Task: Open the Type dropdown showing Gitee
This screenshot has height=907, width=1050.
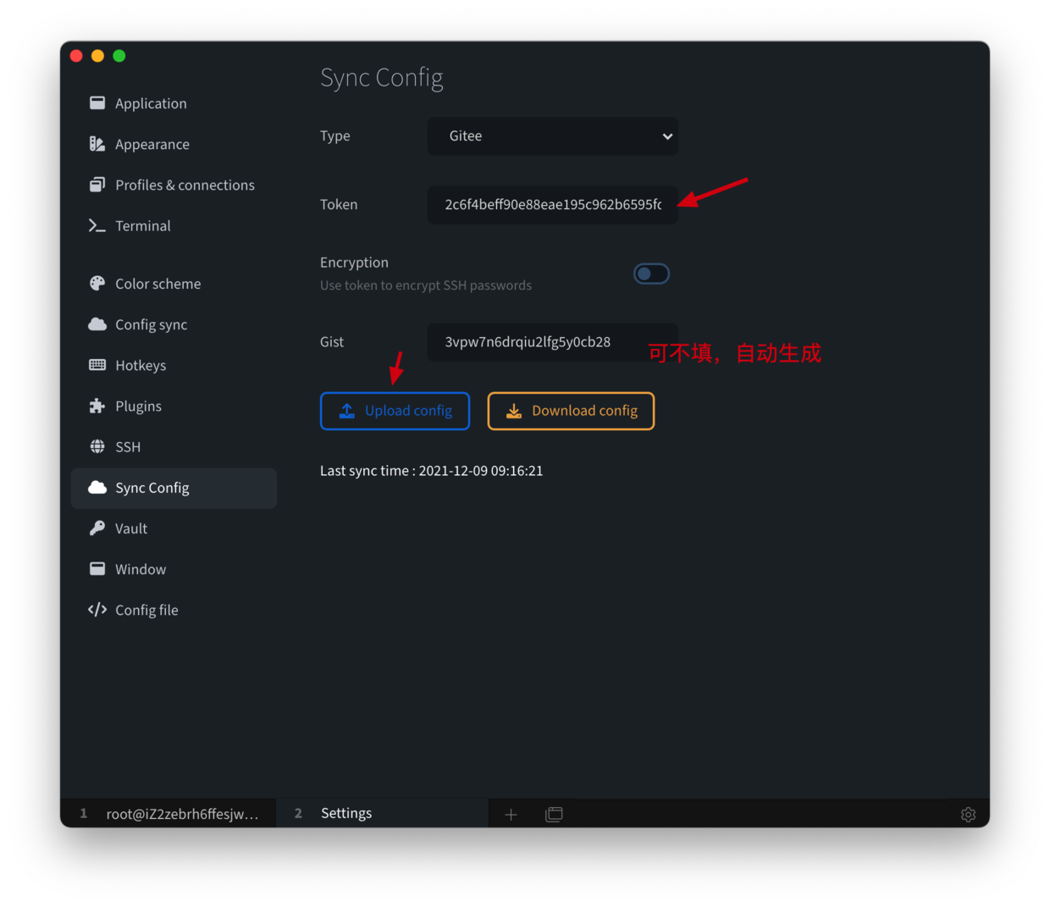Action: coord(552,136)
